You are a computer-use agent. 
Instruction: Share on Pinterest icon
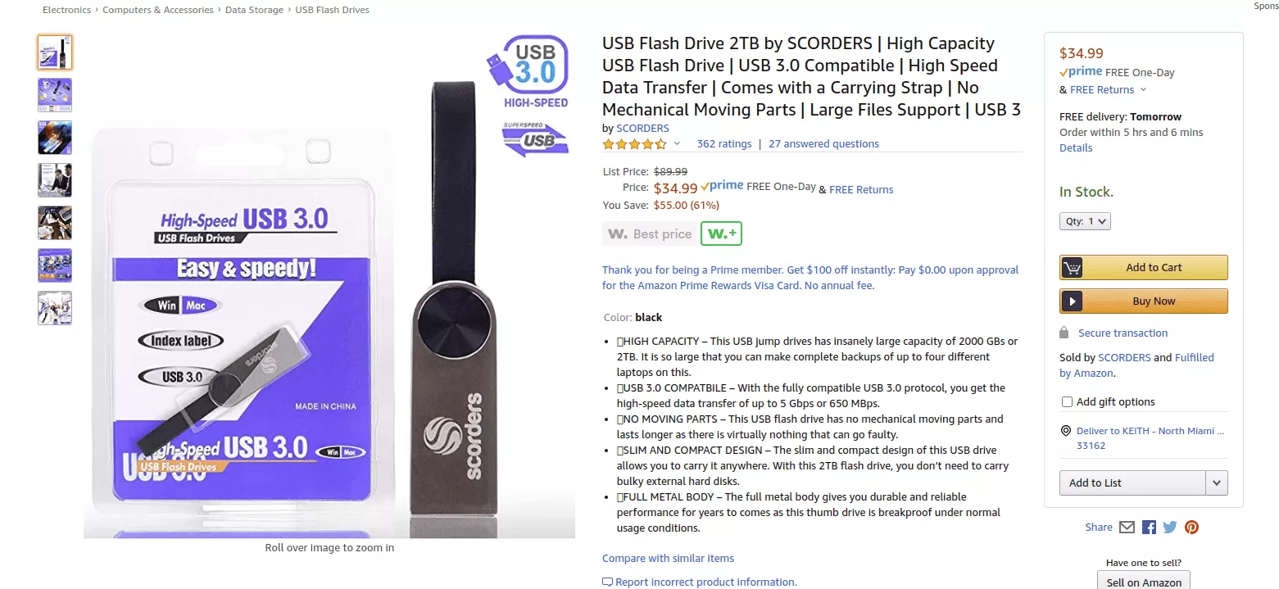tap(1191, 528)
